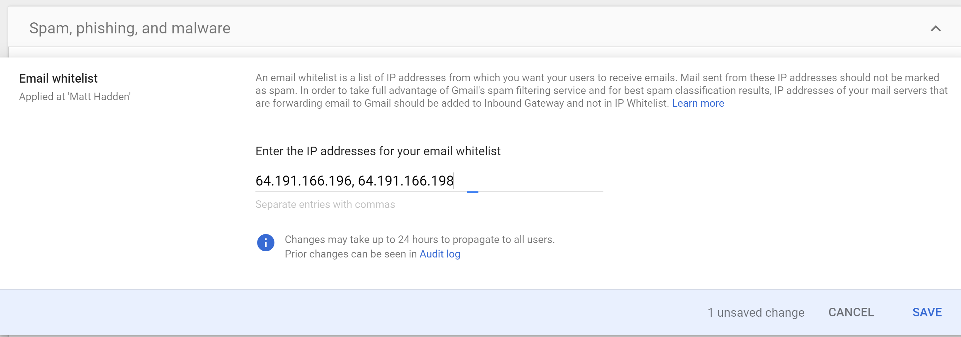Screen dimensions: 961x337
Task: Click the '1 unsaved change' status text
Action: pos(756,313)
